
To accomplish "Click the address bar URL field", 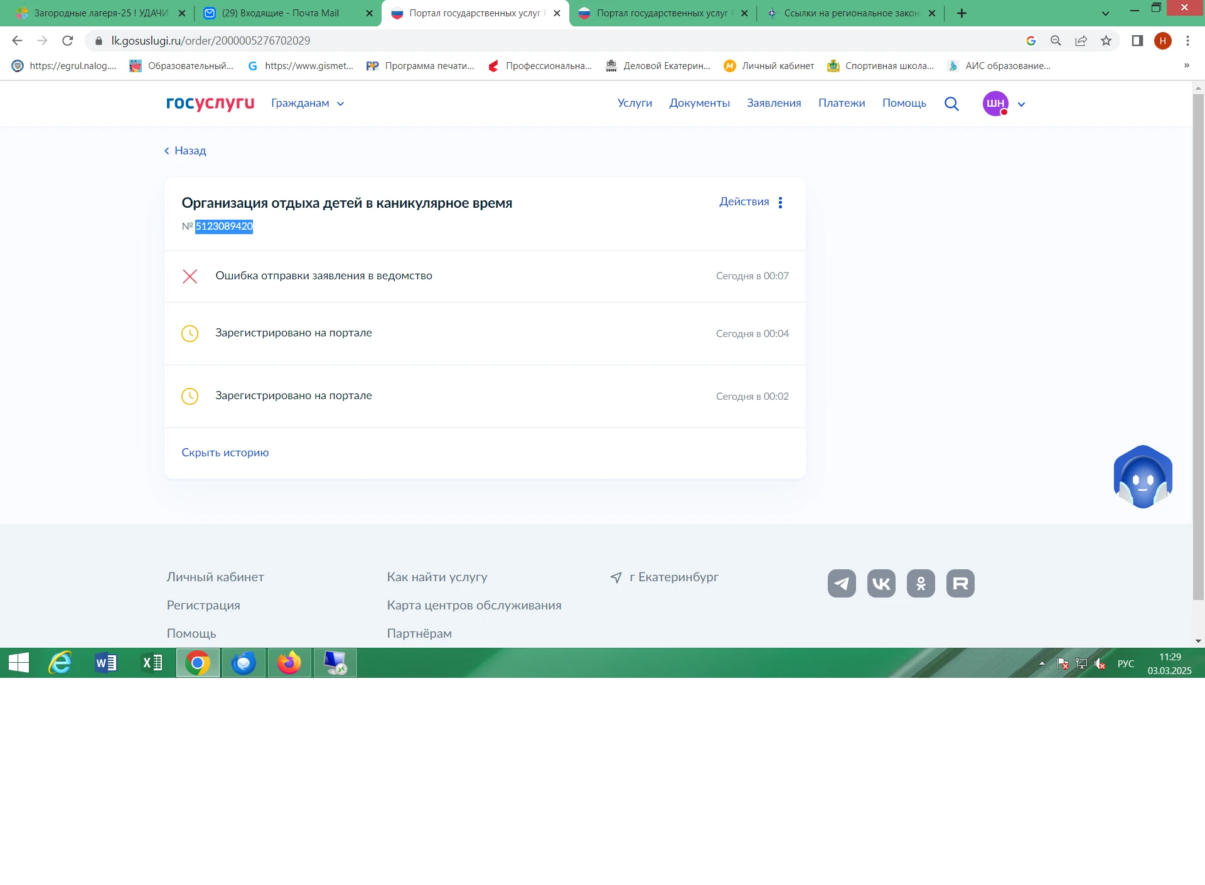I will point(502,41).
